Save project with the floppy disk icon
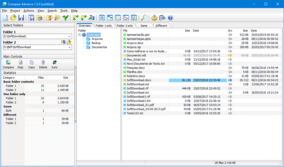 click(x=21, y=18)
